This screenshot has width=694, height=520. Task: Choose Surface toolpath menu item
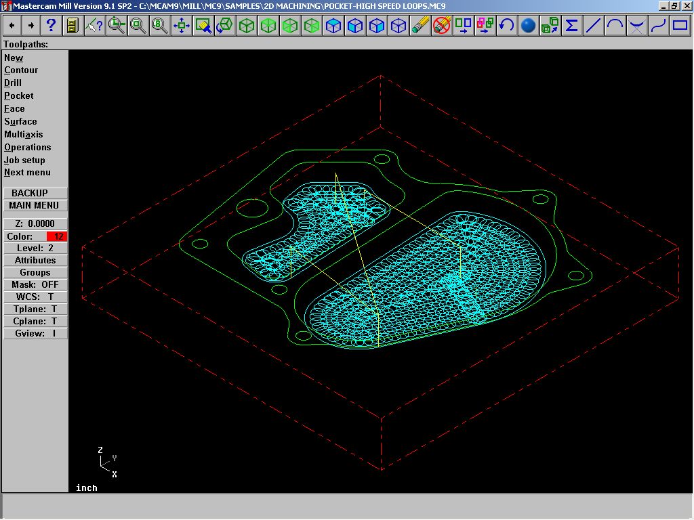point(20,122)
